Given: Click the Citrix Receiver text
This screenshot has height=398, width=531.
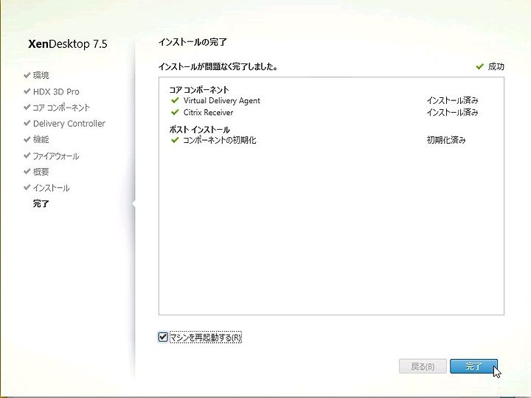Looking at the screenshot, I should tap(208, 112).
